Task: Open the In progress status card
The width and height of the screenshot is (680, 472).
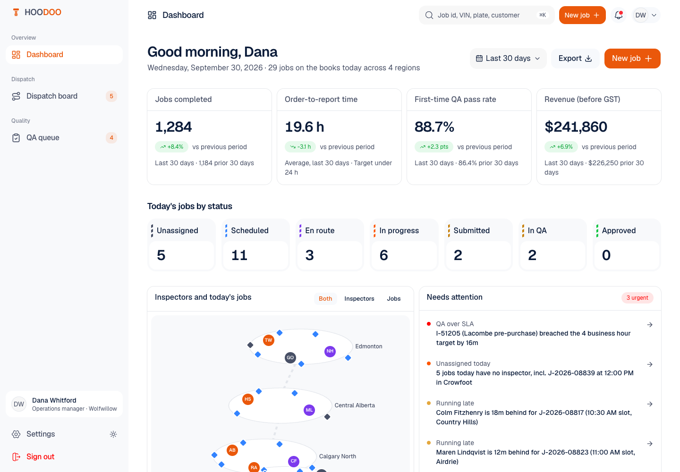Action: (404, 245)
